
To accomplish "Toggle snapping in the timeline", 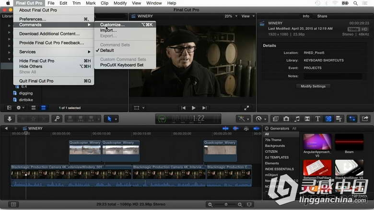I will point(257,128).
